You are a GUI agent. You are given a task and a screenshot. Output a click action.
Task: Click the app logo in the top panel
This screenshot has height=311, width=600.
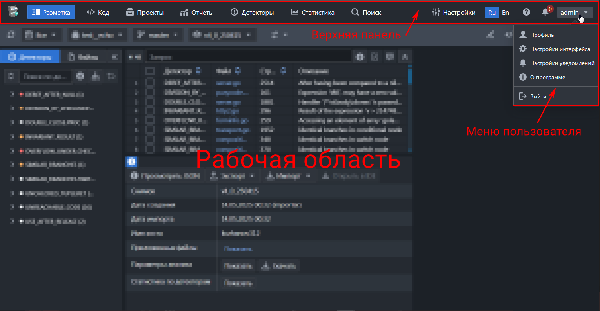coord(13,12)
